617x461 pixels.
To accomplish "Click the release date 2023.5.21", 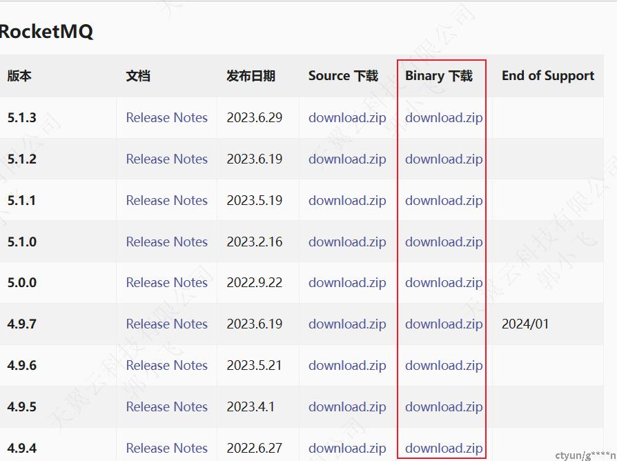I will click(254, 365).
